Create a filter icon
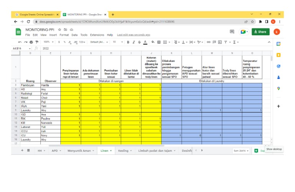This screenshot has width=295, height=192. (225, 42)
